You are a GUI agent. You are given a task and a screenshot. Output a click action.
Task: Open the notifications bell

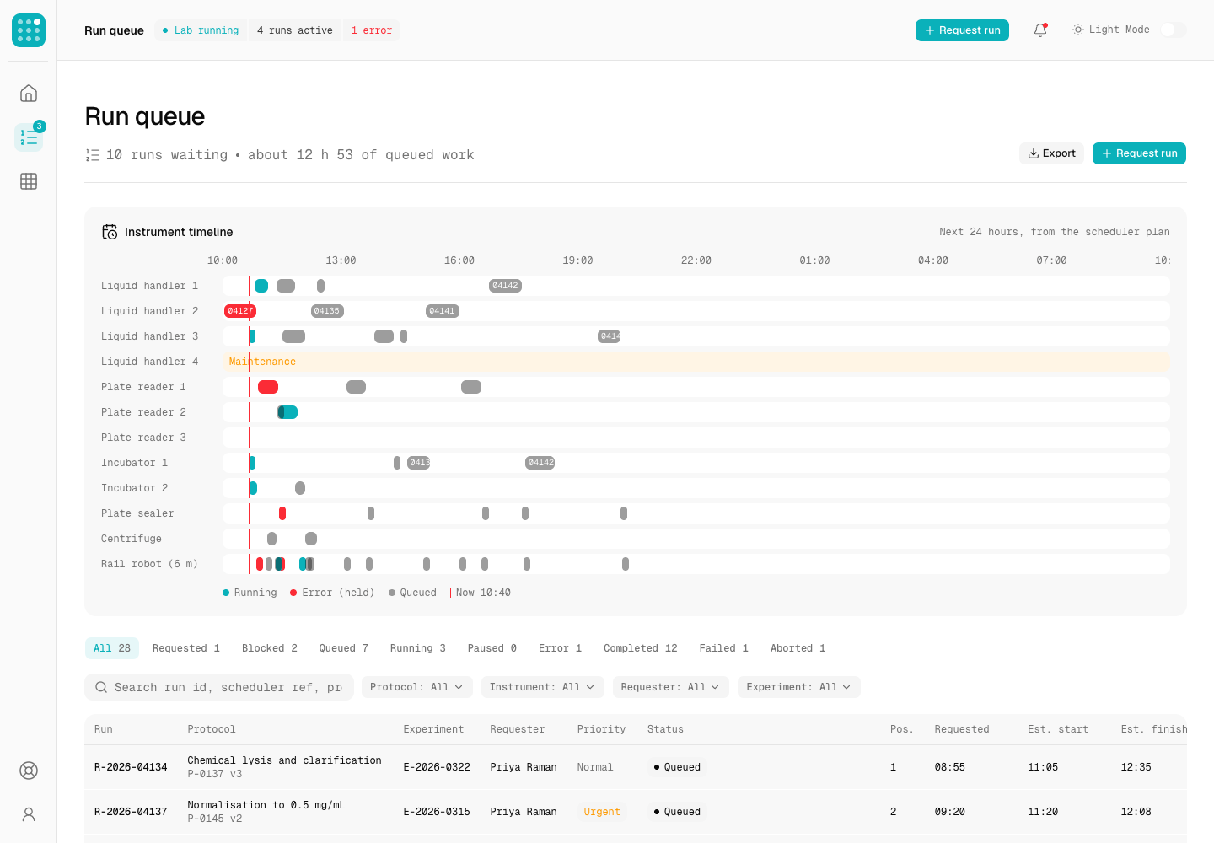click(x=1040, y=30)
